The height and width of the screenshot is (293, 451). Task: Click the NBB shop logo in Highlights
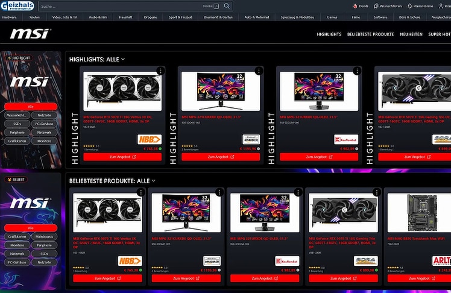click(x=150, y=139)
